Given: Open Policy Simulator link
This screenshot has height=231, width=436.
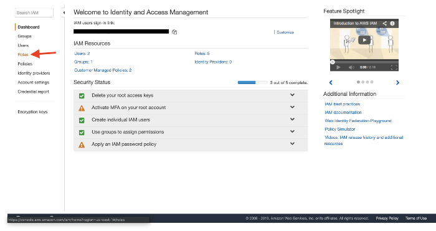Looking at the screenshot, I should coord(340,129).
